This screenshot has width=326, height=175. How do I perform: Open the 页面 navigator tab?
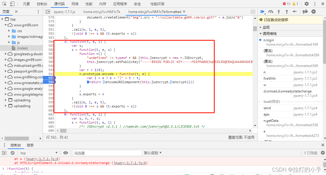pyautogui.click(x=6, y=12)
